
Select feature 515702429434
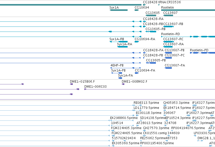[124, 138]
